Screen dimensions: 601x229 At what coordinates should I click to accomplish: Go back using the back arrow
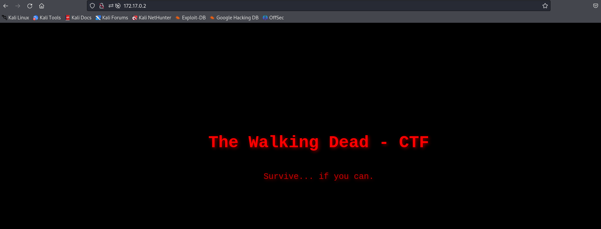pyautogui.click(x=6, y=6)
